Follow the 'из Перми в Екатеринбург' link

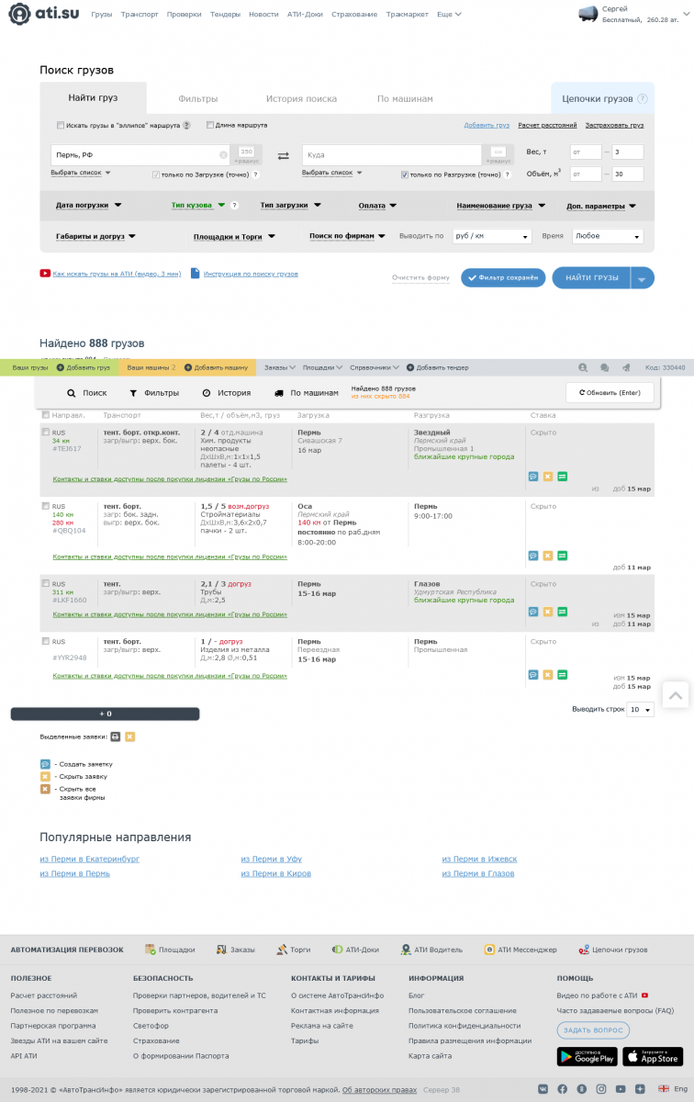coord(89,860)
